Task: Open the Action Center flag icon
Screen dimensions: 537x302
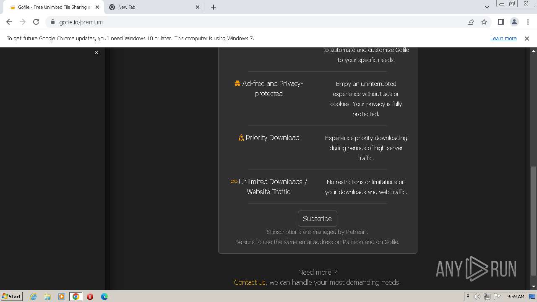Action: coord(497,297)
